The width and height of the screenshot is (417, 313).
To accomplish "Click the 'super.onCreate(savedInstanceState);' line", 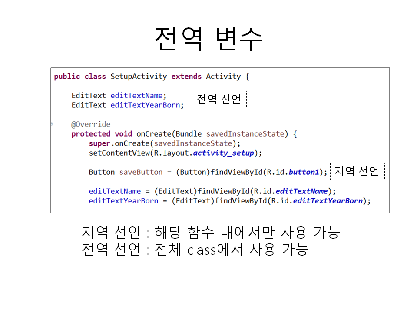I will coord(164,143).
